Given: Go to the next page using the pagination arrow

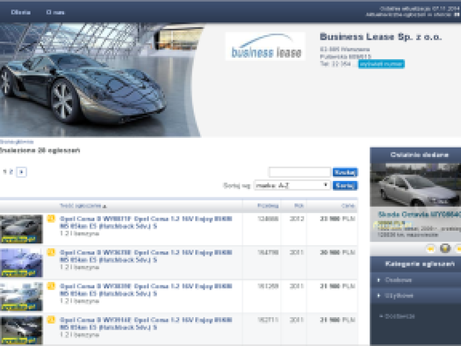Looking at the screenshot, I should click(21, 172).
